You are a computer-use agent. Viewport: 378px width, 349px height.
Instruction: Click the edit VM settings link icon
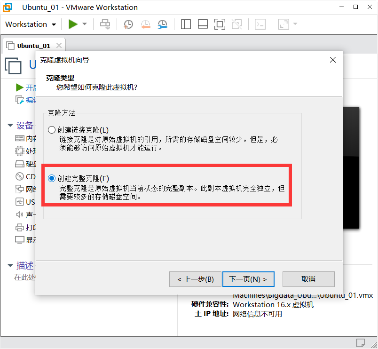pos(20,100)
